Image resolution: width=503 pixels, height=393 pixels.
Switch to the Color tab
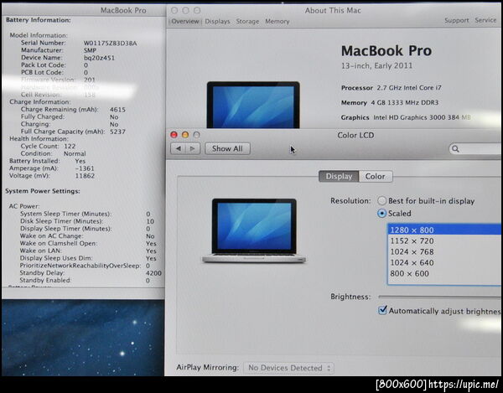(x=376, y=176)
